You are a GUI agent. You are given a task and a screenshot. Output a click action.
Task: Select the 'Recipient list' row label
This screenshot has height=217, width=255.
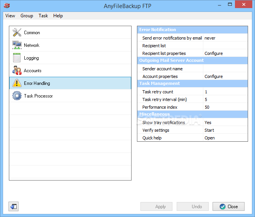[154, 46]
